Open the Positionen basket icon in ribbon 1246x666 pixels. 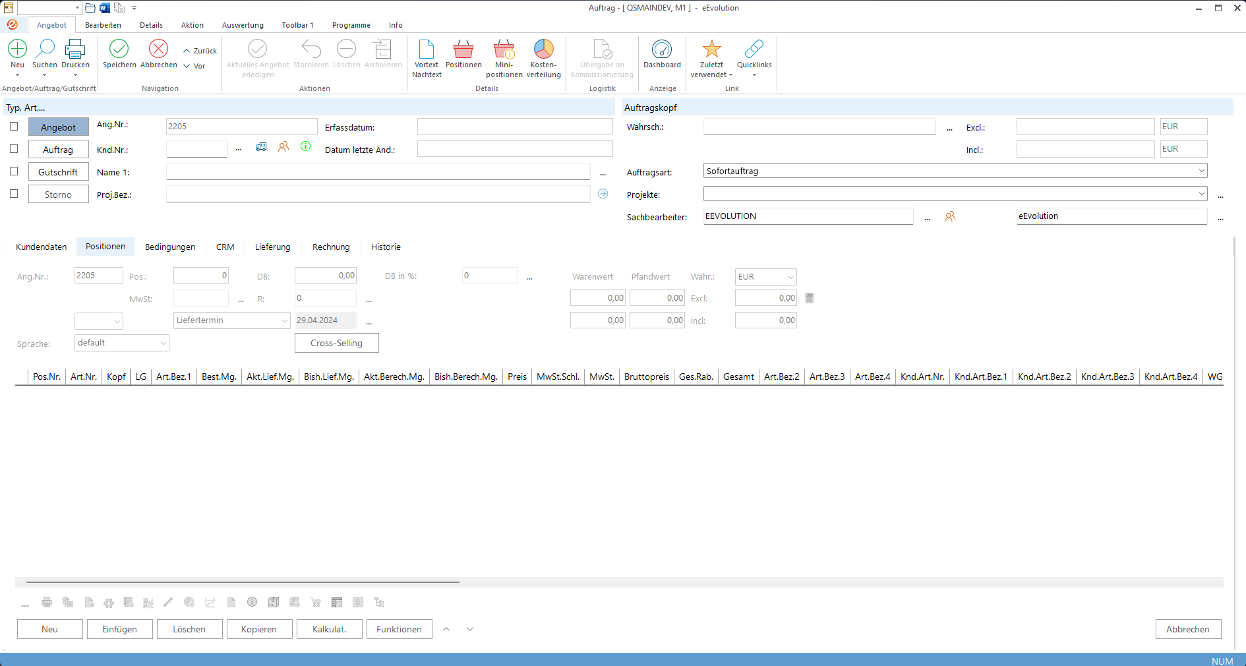(463, 49)
